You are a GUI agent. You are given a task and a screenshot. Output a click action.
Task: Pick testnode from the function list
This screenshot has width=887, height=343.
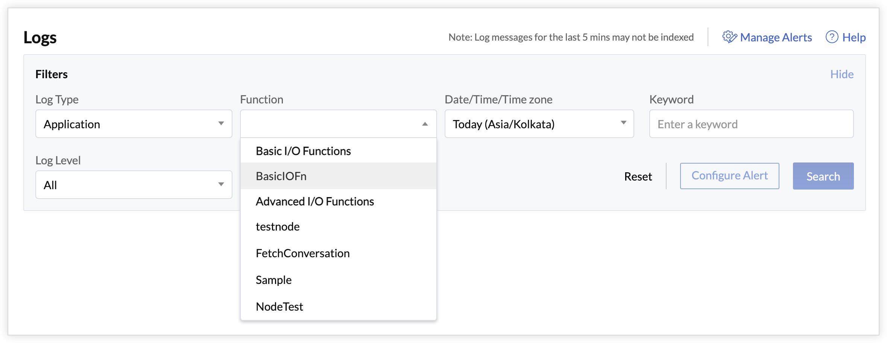point(278,227)
